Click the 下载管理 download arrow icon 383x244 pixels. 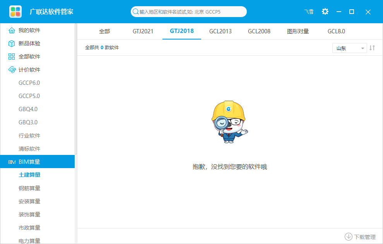[348, 237]
